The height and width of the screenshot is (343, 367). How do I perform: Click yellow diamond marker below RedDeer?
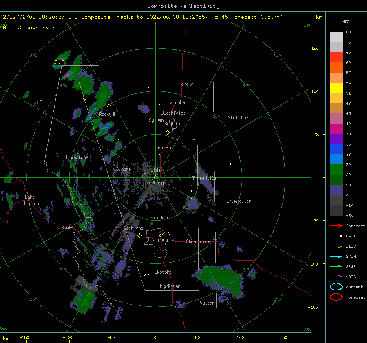[168, 133]
